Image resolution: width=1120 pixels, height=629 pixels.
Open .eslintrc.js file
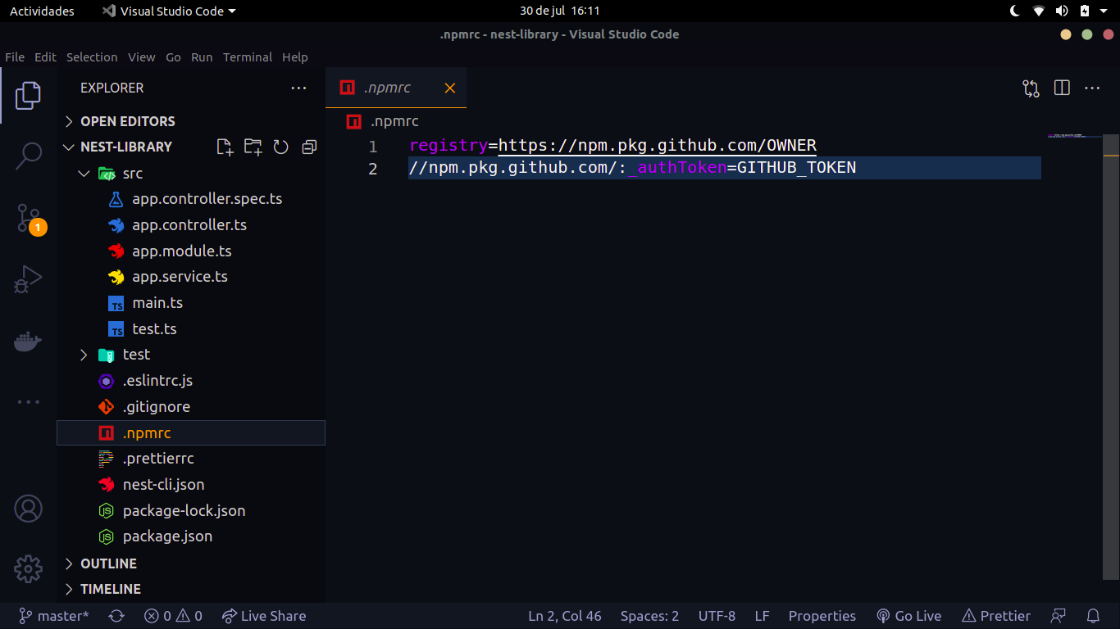(x=191, y=381)
